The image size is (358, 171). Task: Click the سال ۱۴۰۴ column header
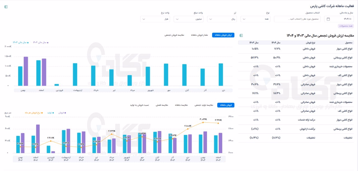[x=276, y=42]
